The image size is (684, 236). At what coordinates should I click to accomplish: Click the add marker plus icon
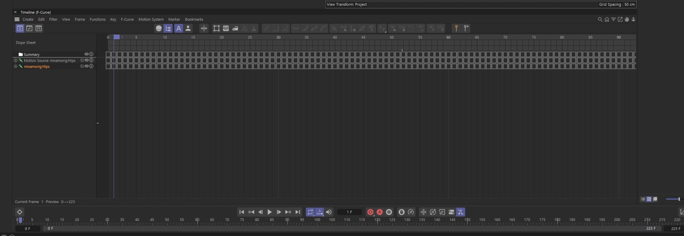pos(466,28)
